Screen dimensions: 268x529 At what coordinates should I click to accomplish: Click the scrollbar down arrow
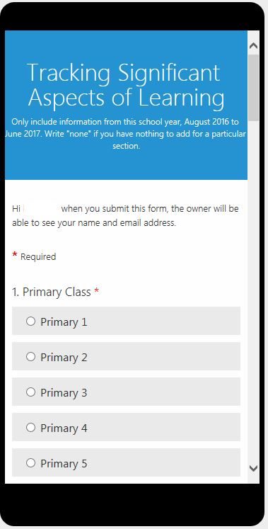click(254, 468)
